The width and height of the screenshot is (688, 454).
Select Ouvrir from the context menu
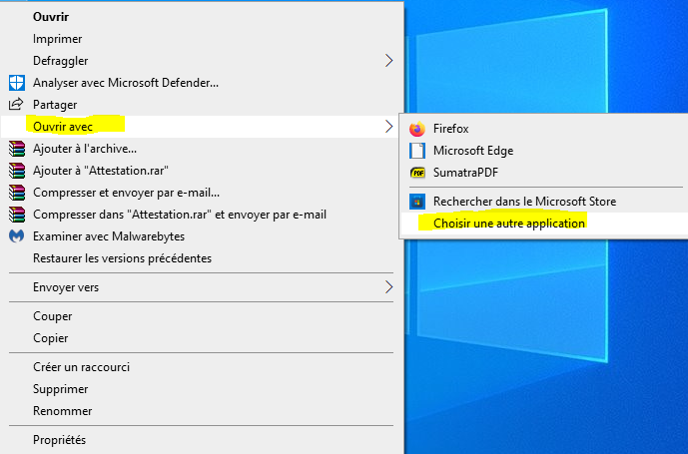point(51,17)
